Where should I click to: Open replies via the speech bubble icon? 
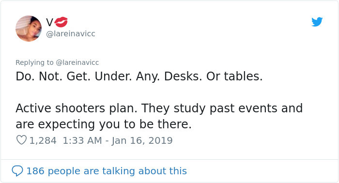tap(17, 171)
